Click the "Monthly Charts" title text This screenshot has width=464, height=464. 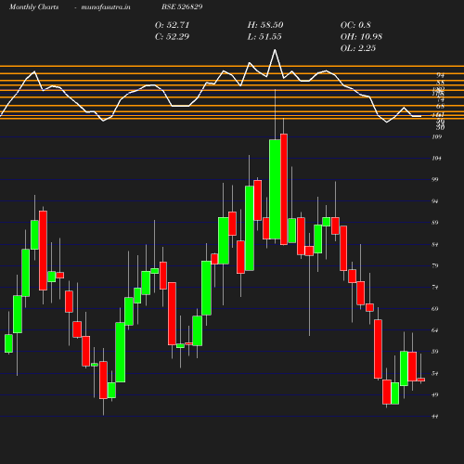33,6
